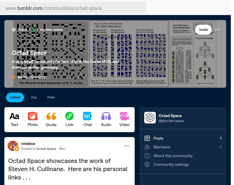Create a new Audio post

click(x=106, y=119)
